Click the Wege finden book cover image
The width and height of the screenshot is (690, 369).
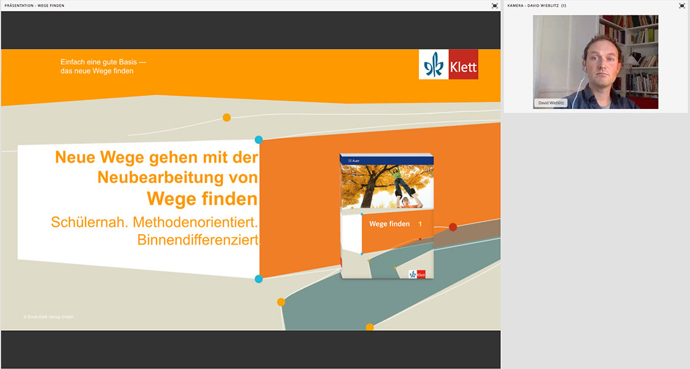(x=387, y=216)
